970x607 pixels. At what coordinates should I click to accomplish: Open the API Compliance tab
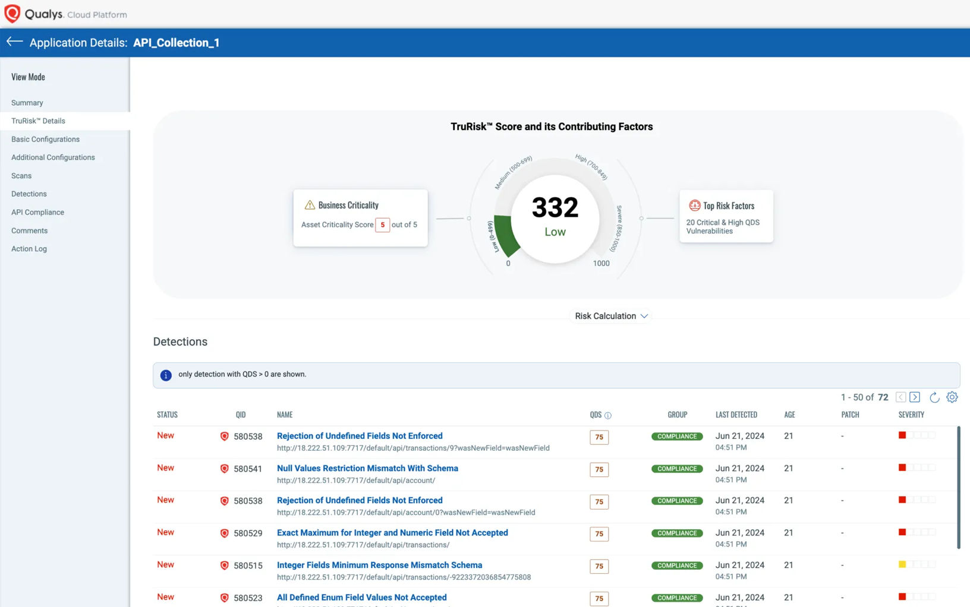click(37, 212)
